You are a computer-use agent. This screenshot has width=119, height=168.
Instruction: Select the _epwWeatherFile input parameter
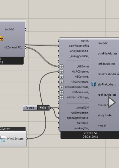[x=79, y=46]
